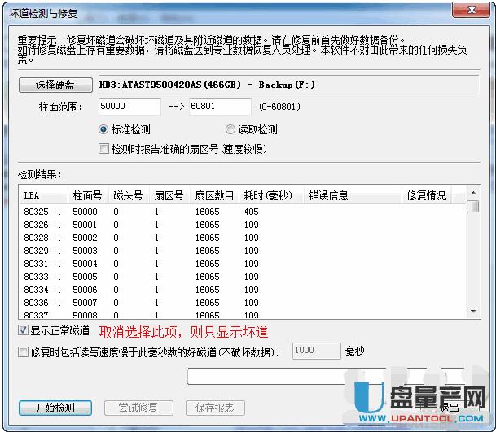Select the 标准检测 radio button
The height and width of the screenshot is (432, 496).
pos(103,129)
